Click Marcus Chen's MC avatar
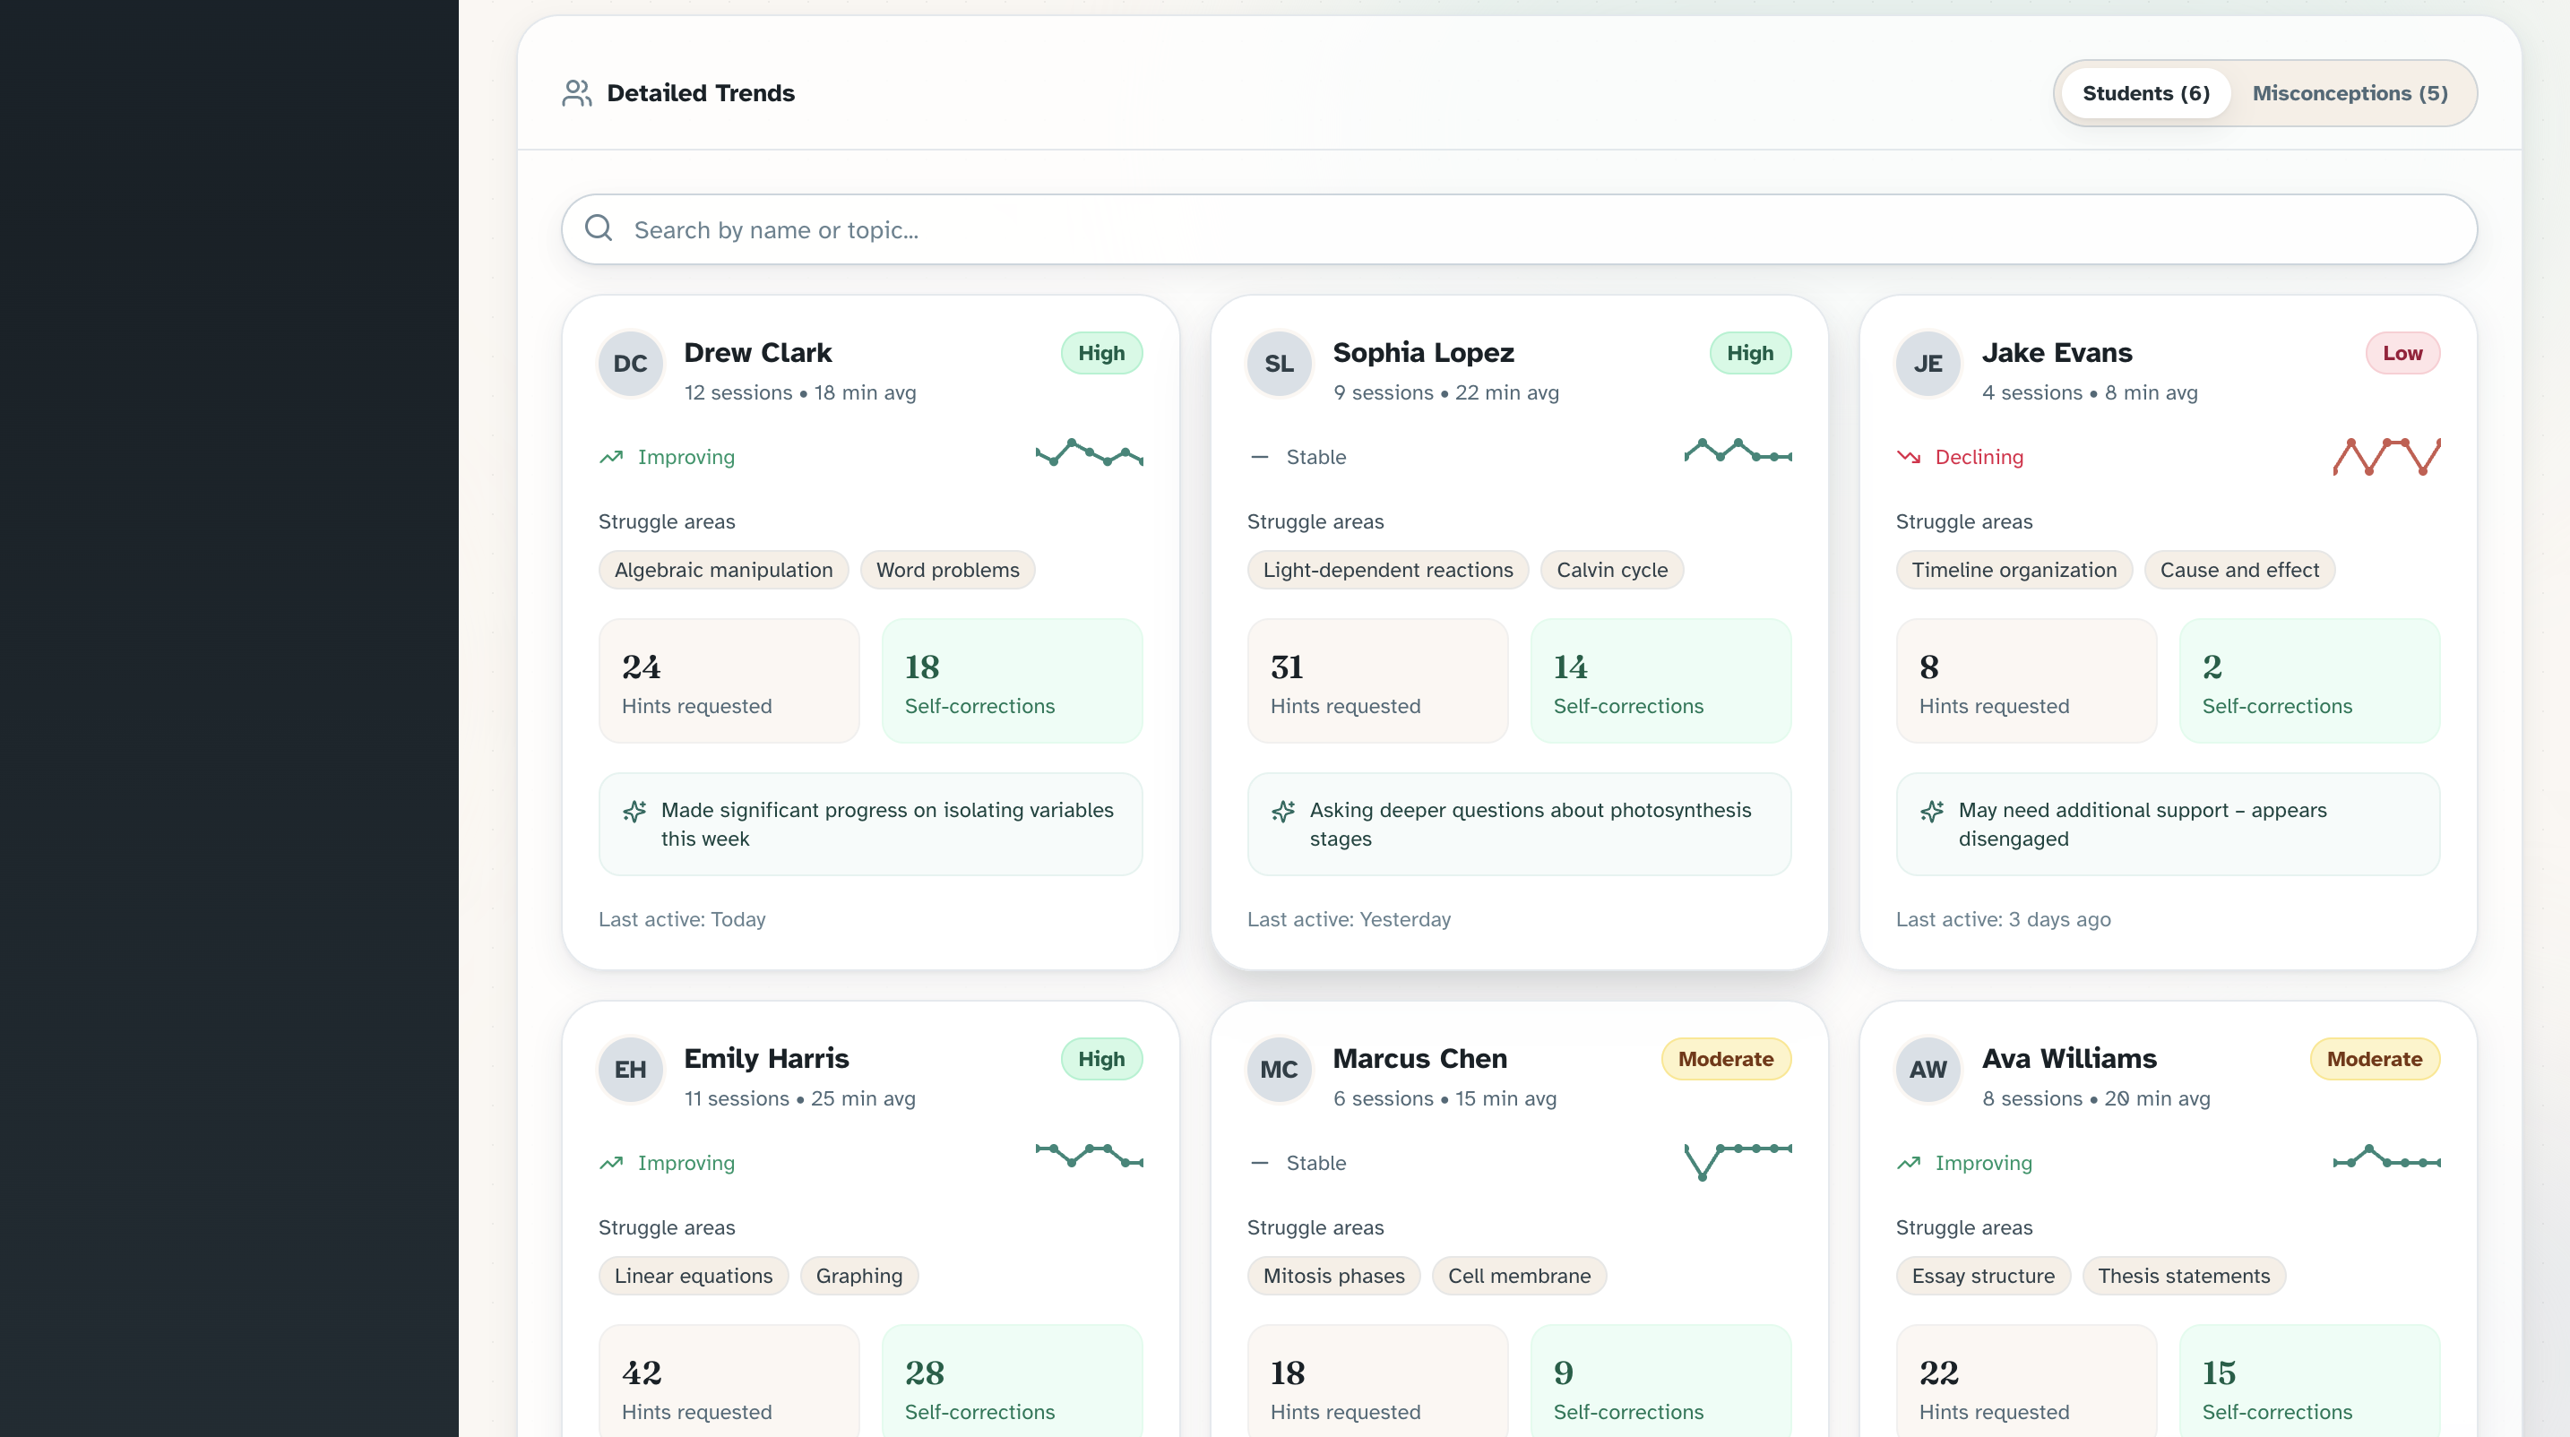Image resolution: width=2570 pixels, height=1437 pixels. 1279,1070
